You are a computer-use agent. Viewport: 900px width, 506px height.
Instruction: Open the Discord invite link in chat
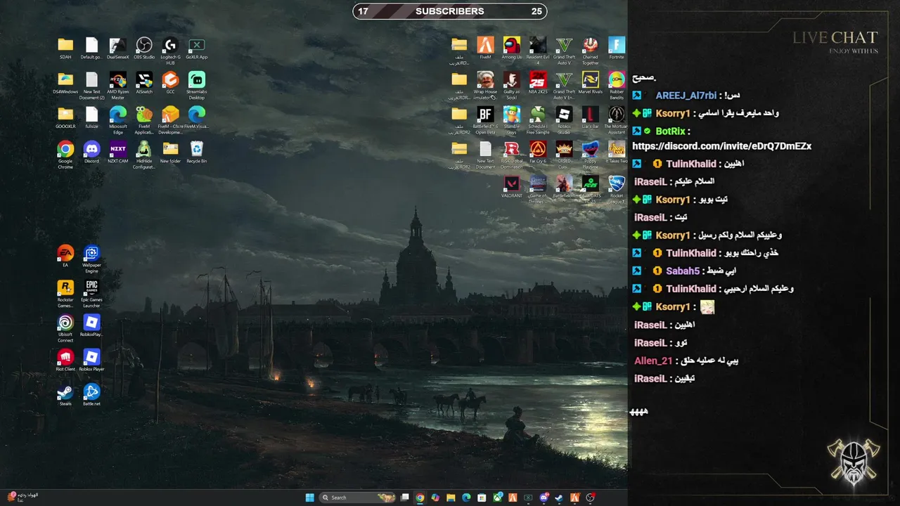[721, 146]
